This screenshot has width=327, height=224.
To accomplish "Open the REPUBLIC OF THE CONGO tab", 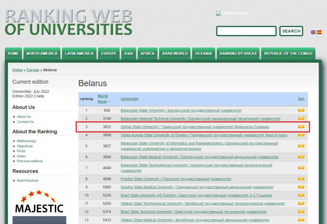I will pos(288,53).
